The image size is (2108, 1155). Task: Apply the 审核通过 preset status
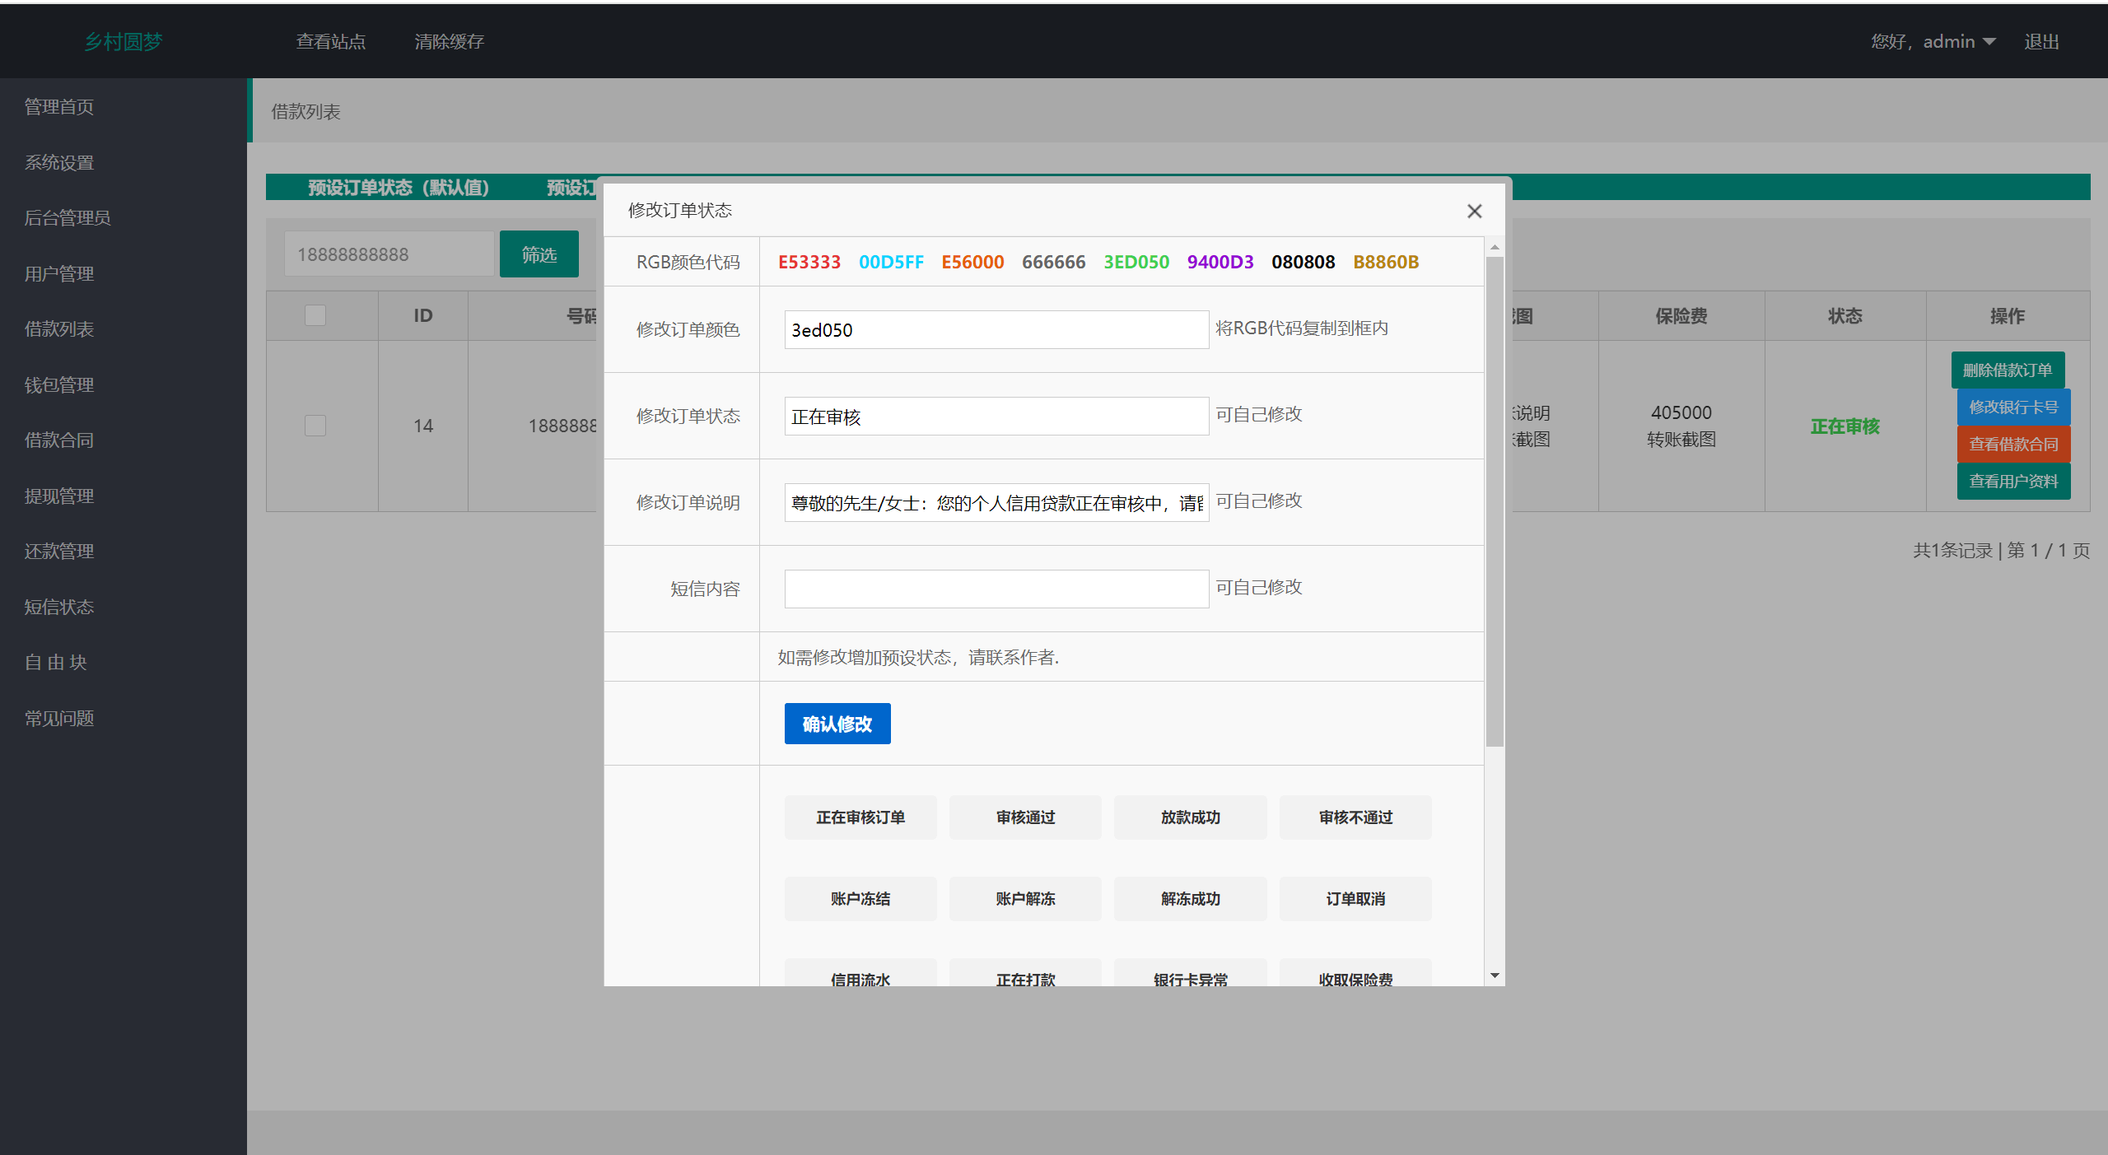pos(1025,817)
